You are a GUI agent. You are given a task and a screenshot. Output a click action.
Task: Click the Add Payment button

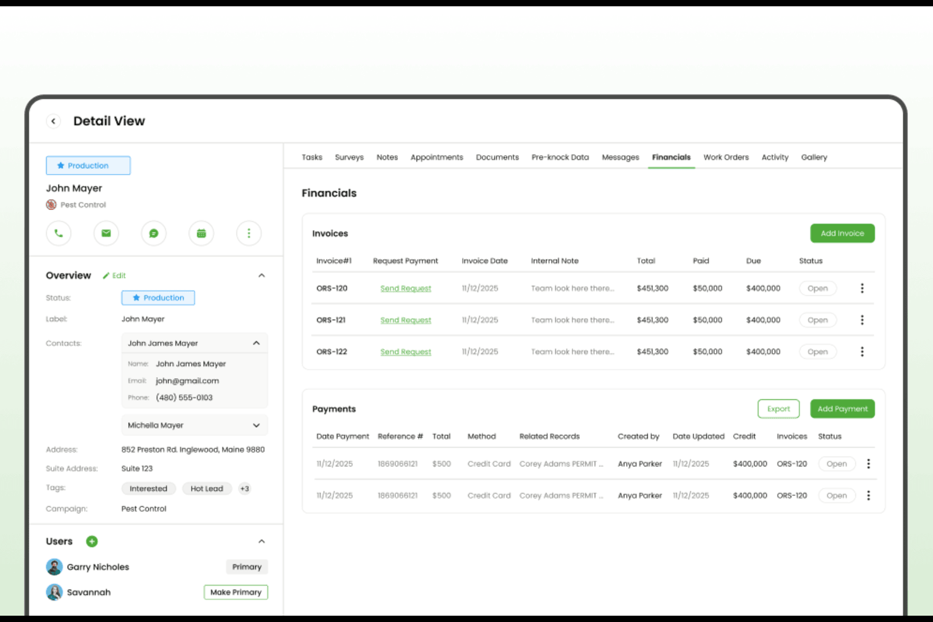(x=842, y=409)
